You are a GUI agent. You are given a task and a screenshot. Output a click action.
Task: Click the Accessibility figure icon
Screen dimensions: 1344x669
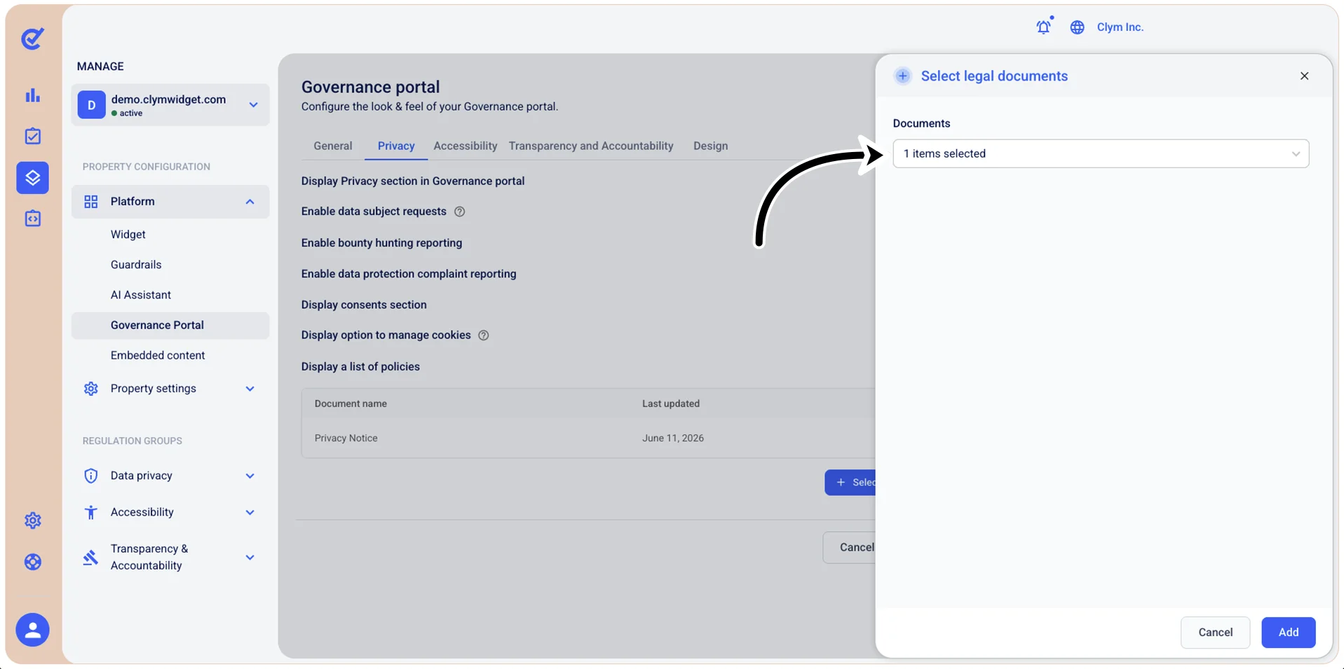tap(91, 512)
